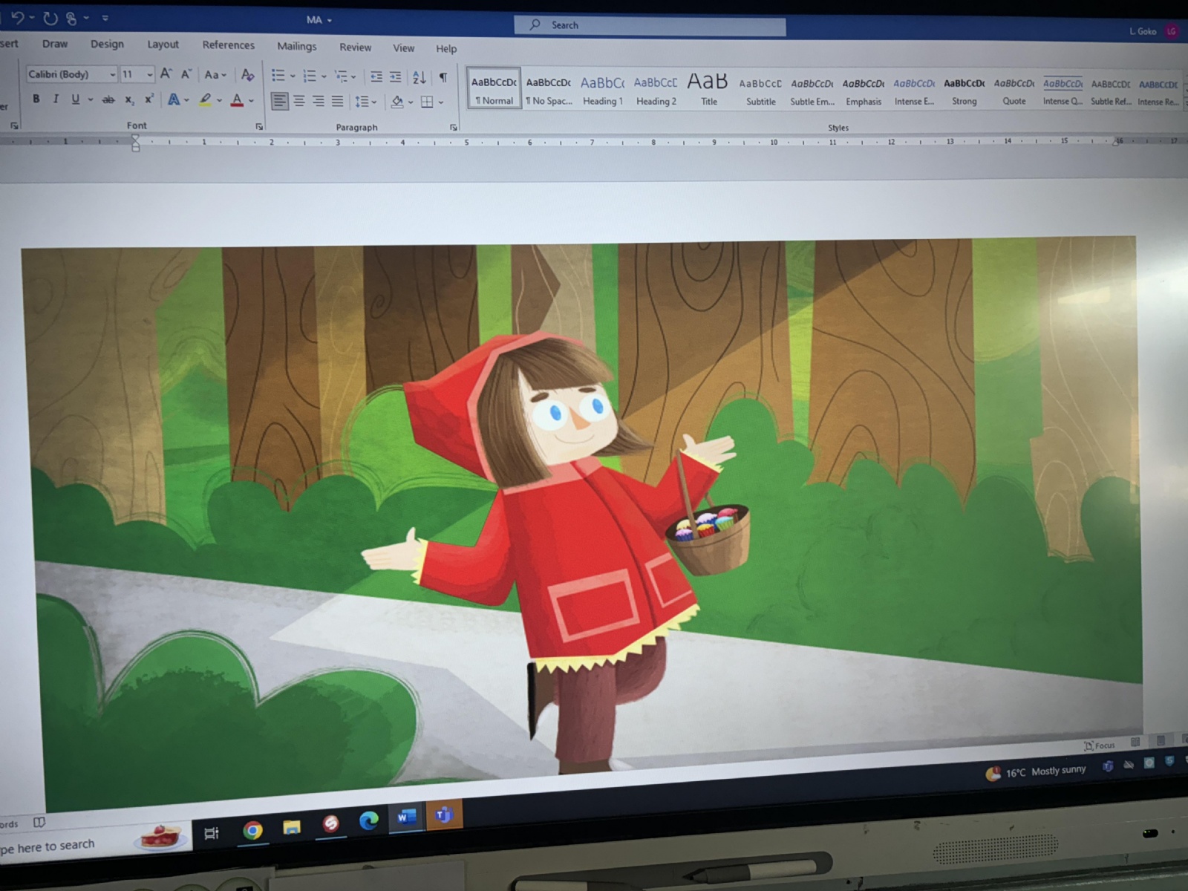Open Microsoft Edge from the taskbar
Screen dimensions: 1188x891
(x=369, y=820)
